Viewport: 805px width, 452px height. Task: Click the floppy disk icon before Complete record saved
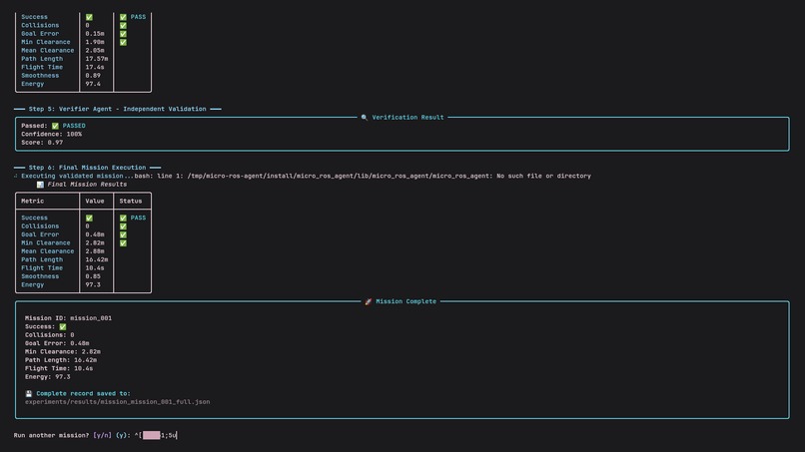(29, 394)
